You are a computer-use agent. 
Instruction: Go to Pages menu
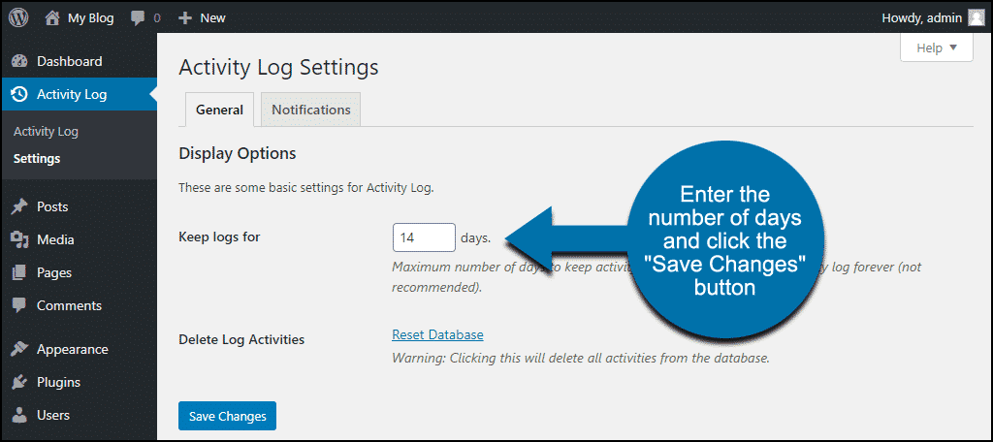[79, 272]
